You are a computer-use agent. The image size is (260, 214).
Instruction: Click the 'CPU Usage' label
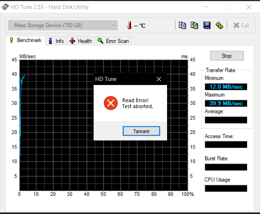tap(217, 180)
